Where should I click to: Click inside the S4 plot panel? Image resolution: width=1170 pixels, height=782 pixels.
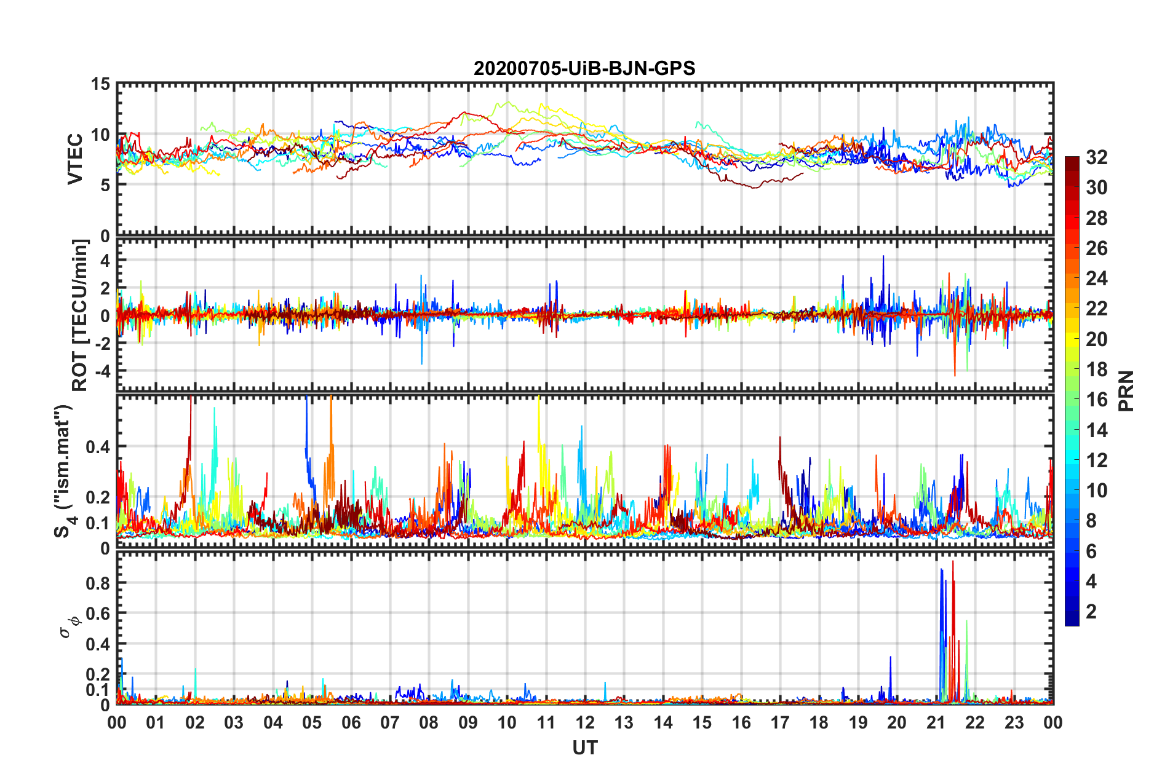tap(585, 471)
